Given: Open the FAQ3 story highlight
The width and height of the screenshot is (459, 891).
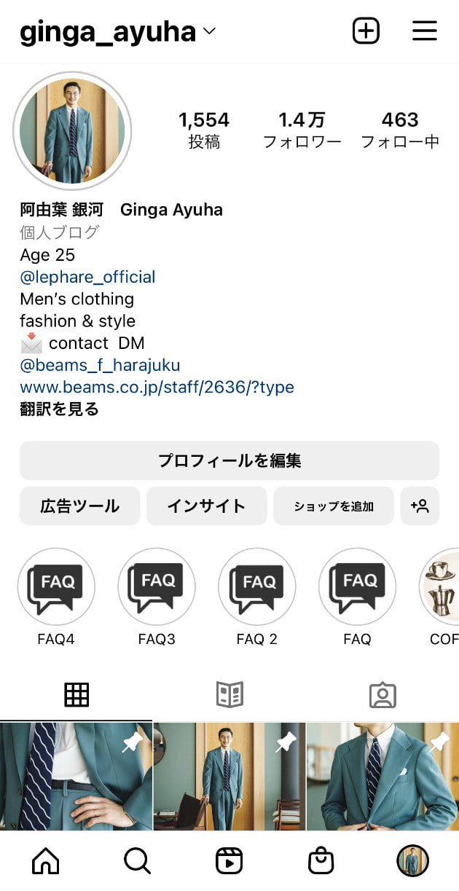Looking at the screenshot, I should click(x=157, y=586).
